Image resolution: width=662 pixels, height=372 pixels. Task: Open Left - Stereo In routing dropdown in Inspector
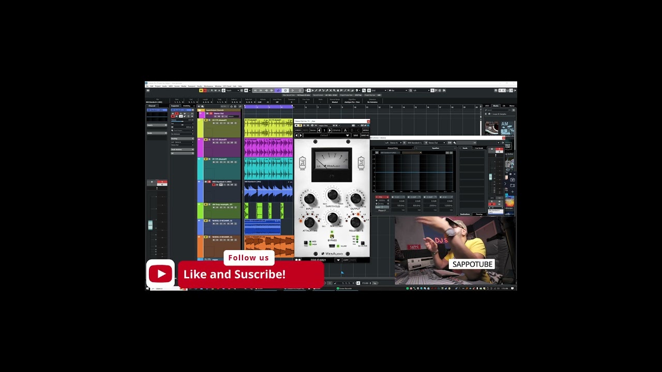[183, 142]
